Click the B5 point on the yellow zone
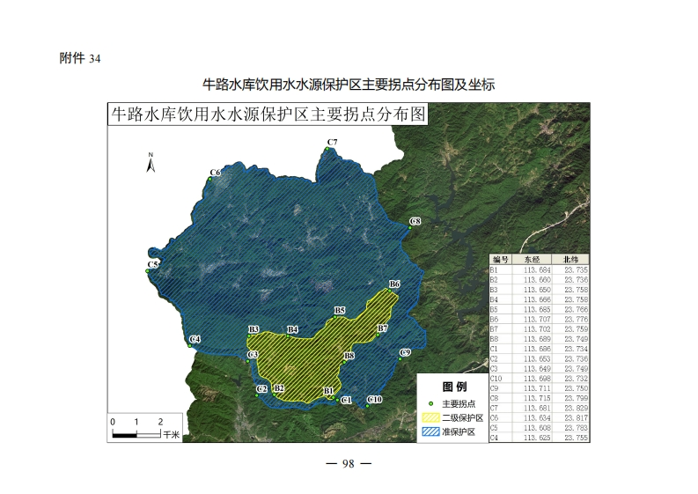The height and width of the screenshot is (494, 698). [335, 318]
